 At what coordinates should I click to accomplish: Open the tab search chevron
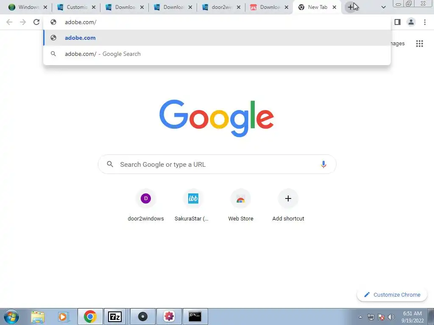point(383,7)
